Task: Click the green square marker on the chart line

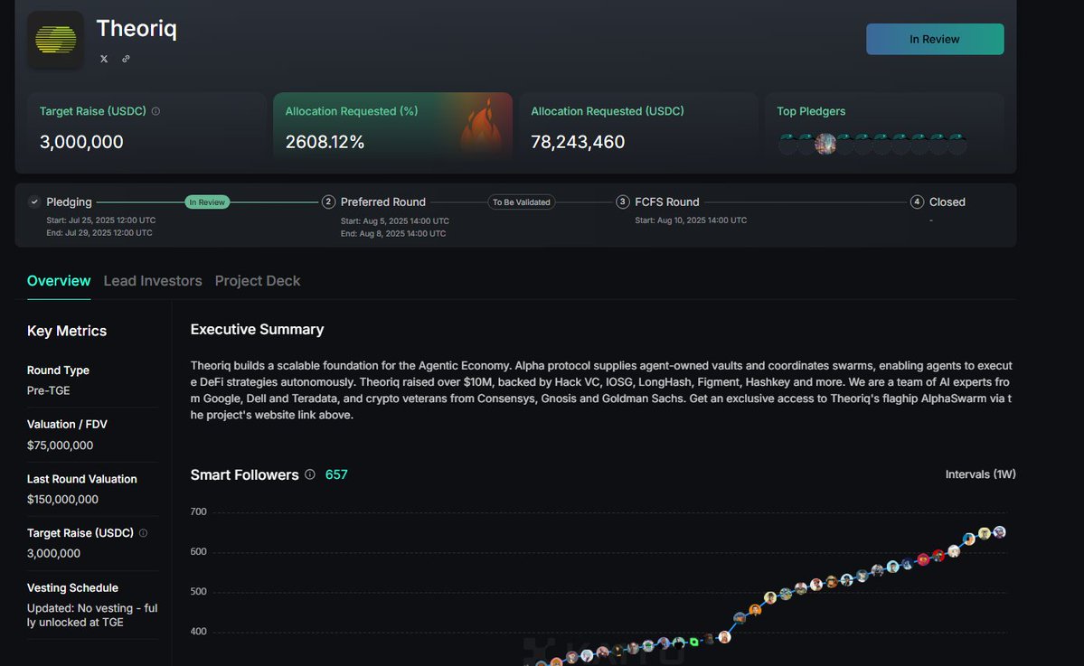Action: [x=694, y=641]
